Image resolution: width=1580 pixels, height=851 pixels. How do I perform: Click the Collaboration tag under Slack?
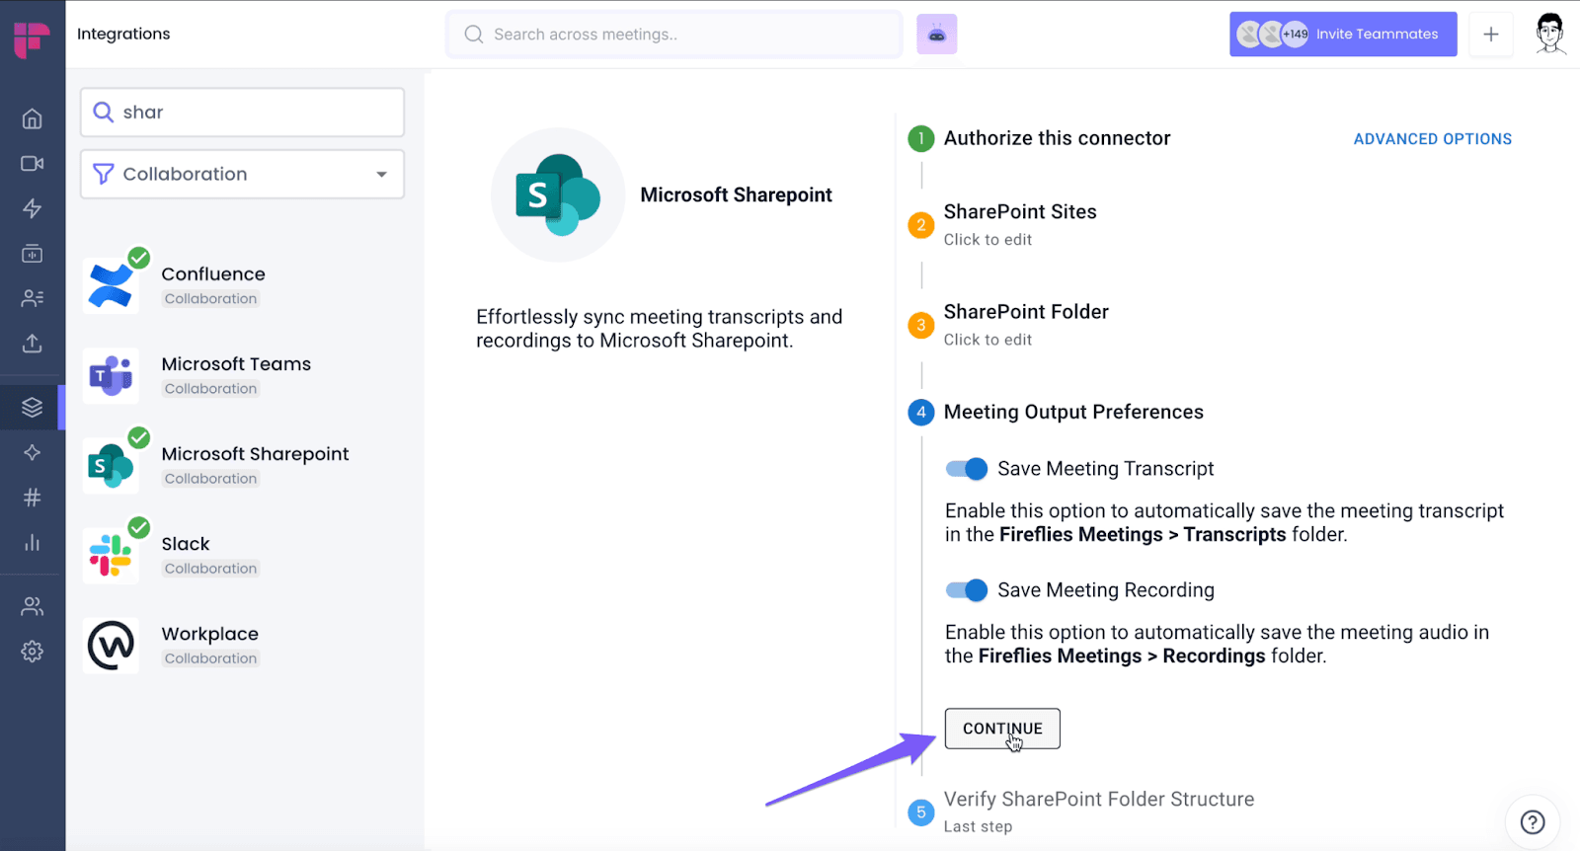(x=210, y=569)
